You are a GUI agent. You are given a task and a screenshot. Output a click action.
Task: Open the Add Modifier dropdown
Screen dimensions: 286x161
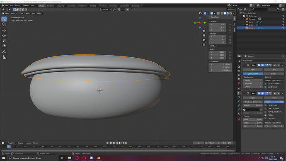263,61
